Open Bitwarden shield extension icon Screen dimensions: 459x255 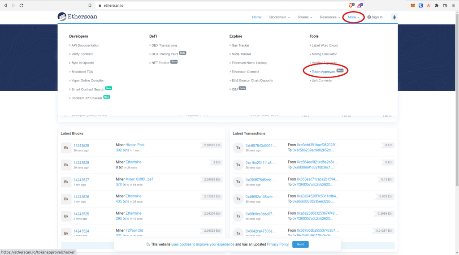pyautogui.click(x=420, y=5)
